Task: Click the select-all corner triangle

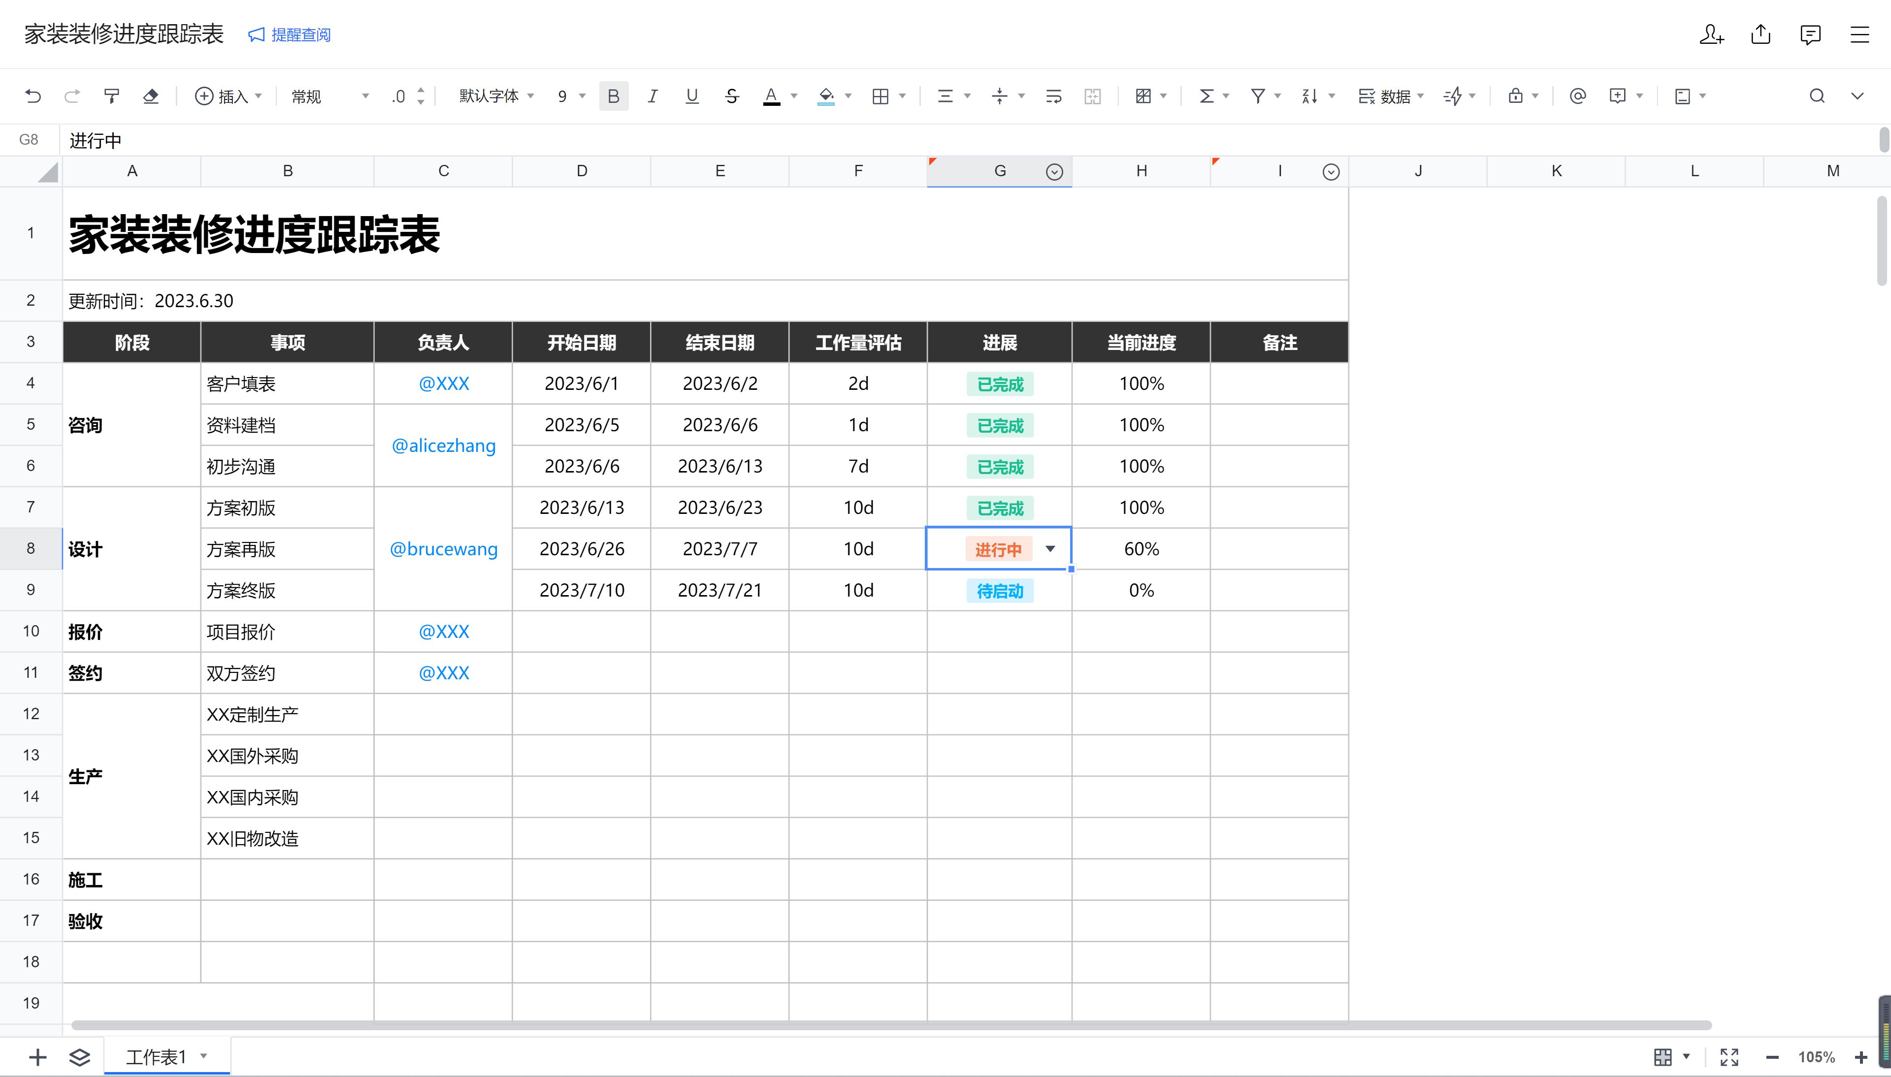Action: (x=47, y=172)
